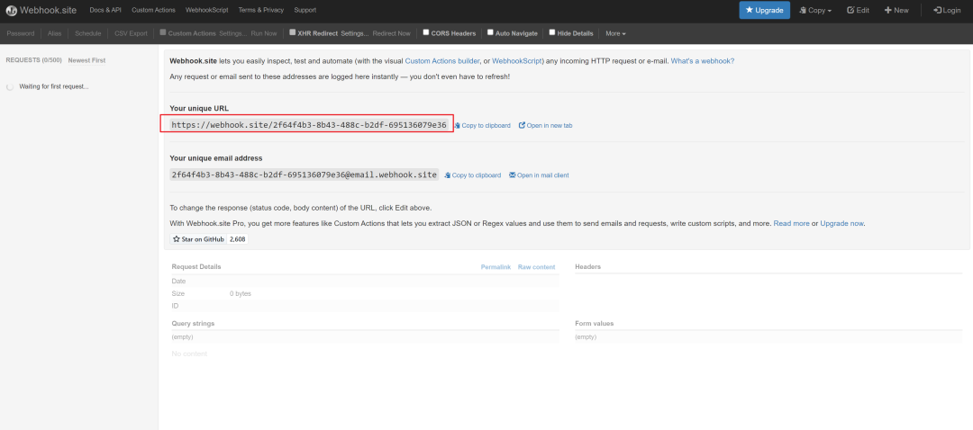
Task: Click the Upgrade now link
Action: pos(842,223)
